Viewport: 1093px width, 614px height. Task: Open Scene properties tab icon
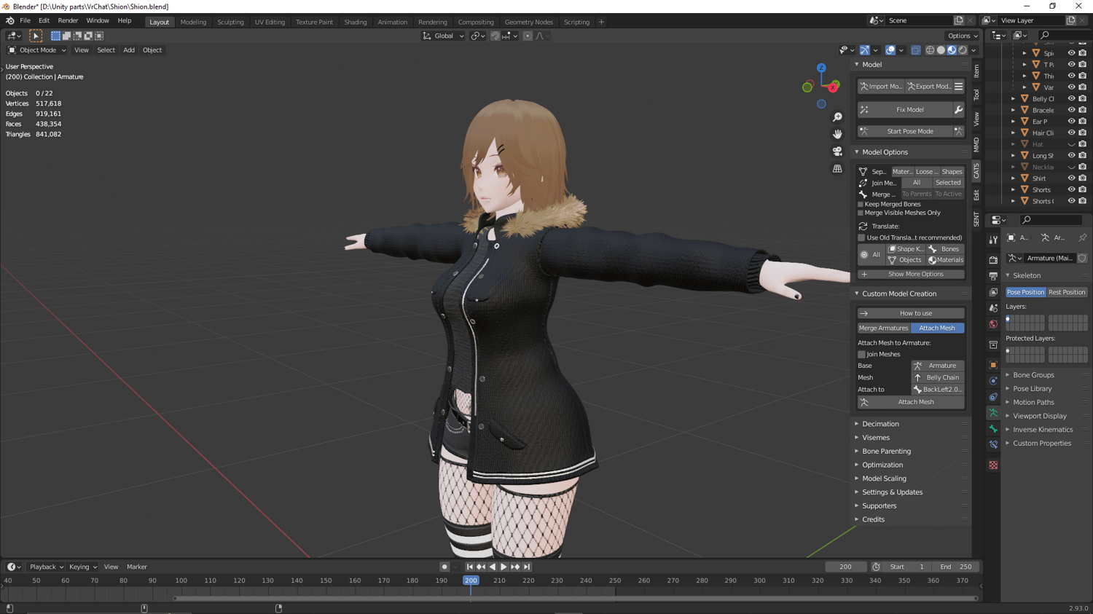coord(993,308)
